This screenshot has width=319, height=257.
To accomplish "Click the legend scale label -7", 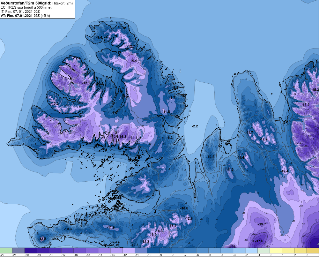I will [x=185, y=255].
